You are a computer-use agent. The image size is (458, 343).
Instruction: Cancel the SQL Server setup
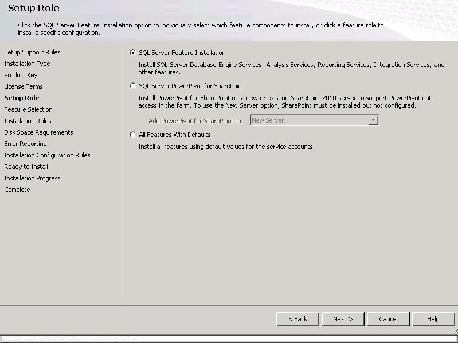[x=388, y=319]
